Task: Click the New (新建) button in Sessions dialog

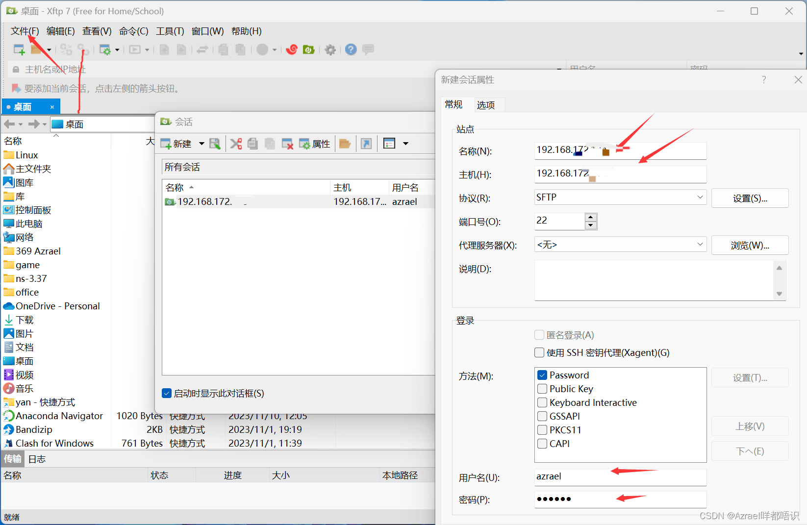Action: (x=176, y=144)
